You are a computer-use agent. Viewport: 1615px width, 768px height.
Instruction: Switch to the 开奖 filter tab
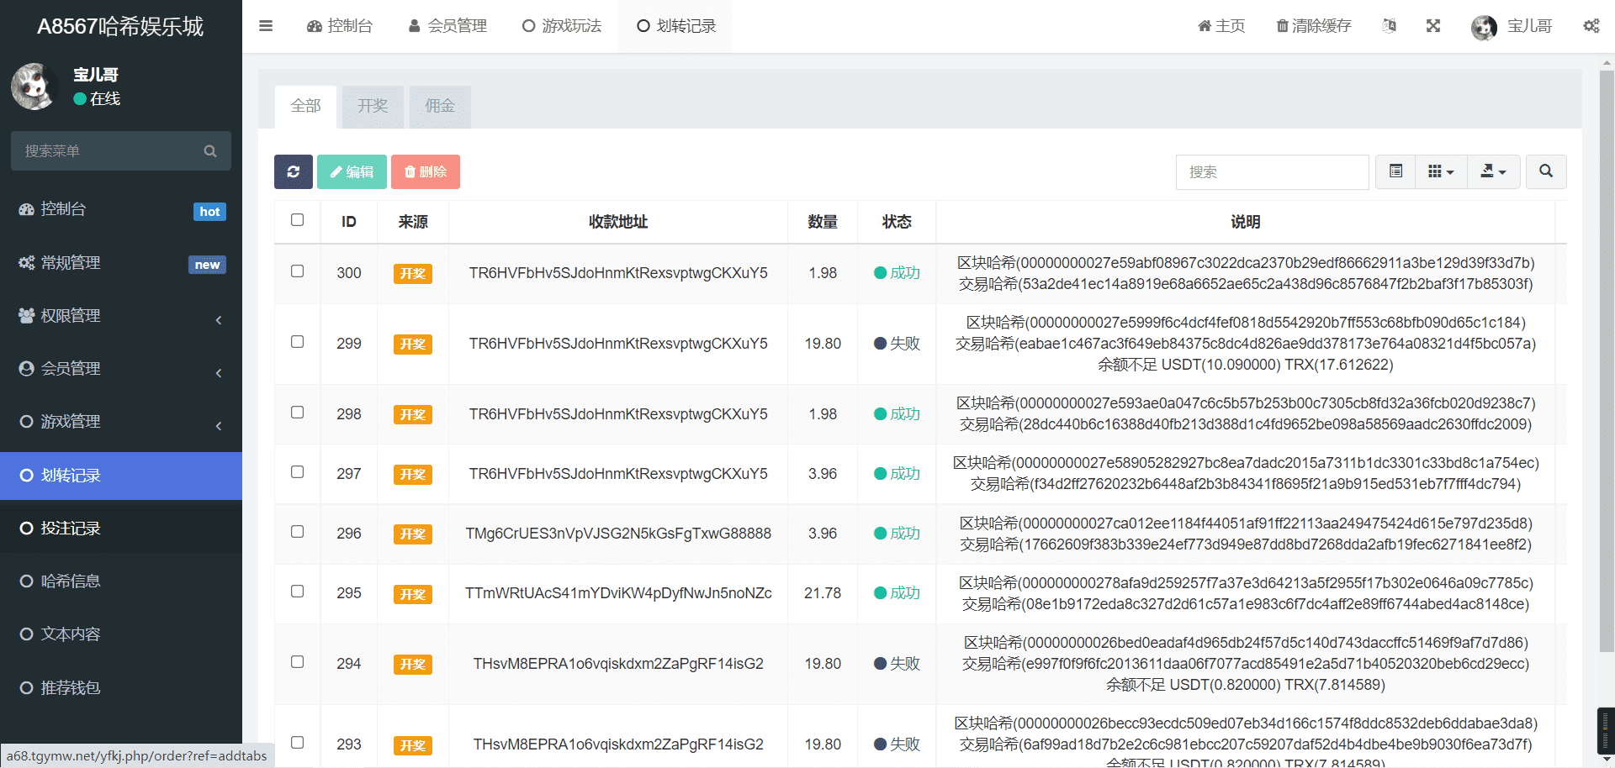point(373,106)
